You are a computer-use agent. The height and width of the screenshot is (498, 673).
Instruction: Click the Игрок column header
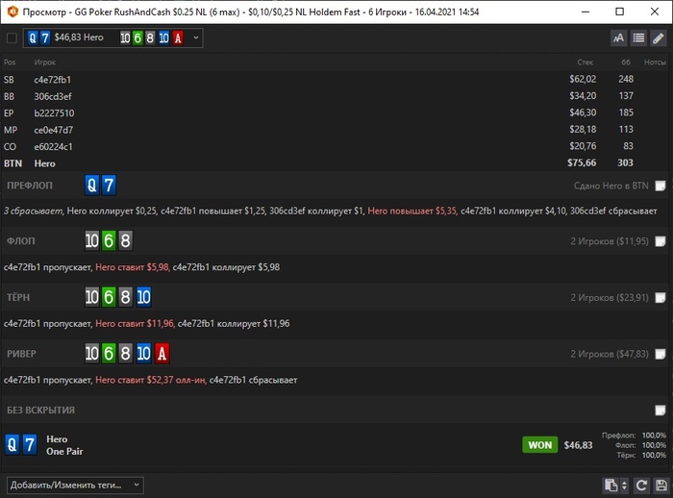[x=45, y=62]
